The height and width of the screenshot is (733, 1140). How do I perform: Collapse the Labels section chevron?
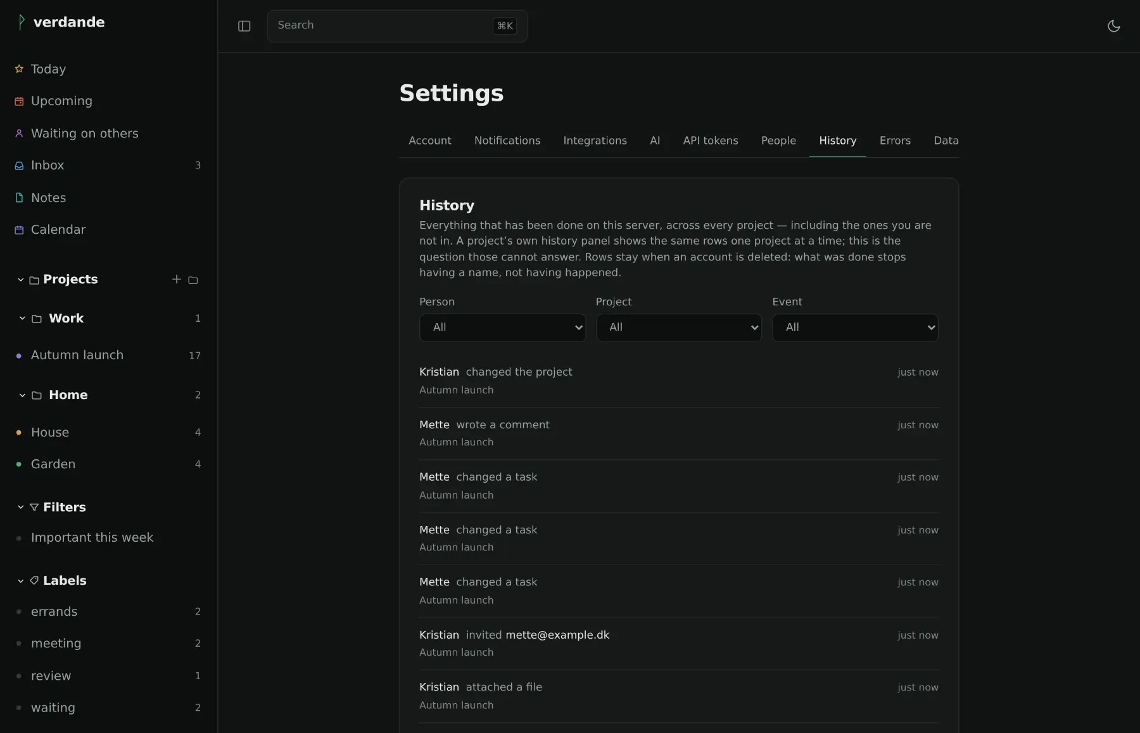click(21, 581)
